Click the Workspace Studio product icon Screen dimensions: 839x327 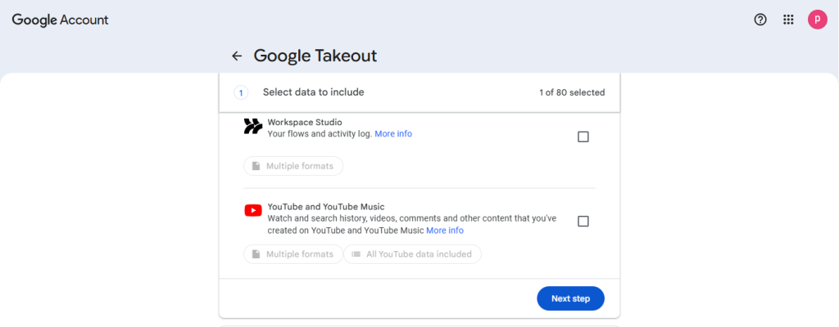253,126
